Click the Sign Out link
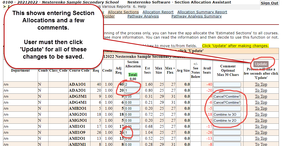 point(269,3)
